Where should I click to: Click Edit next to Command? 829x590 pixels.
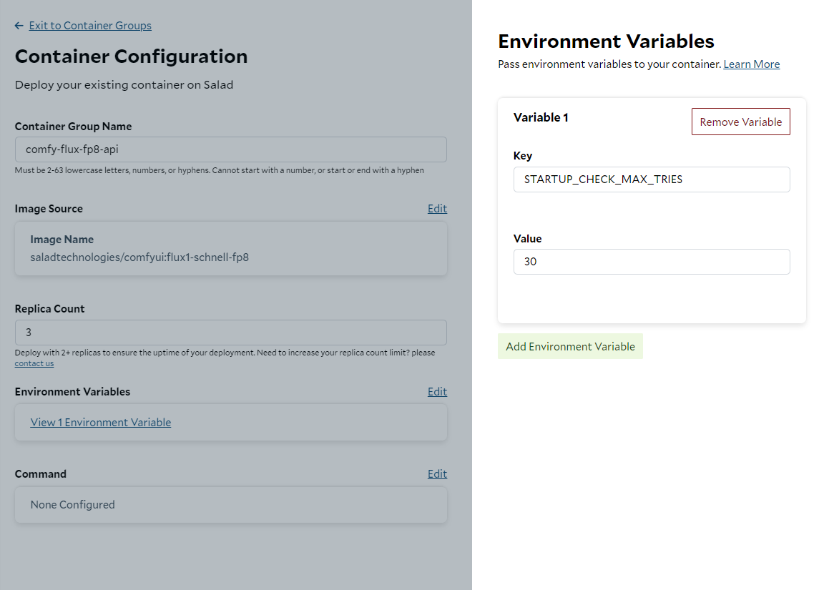437,473
